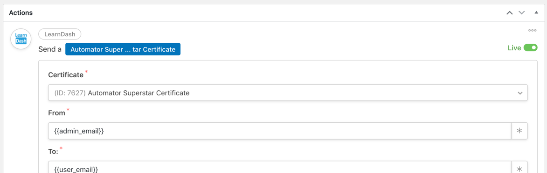This screenshot has width=547, height=173.
Task: Click the chevron arrow in the Certificate select
Action: pos(520,93)
